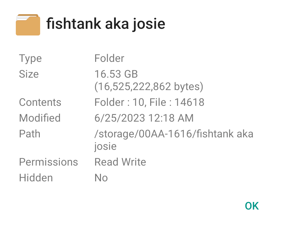
Task: Select the /storage/00AA-1616 path line
Action: tap(174, 134)
